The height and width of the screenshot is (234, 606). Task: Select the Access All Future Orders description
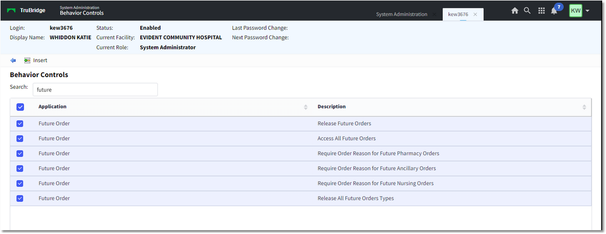click(x=347, y=139)
